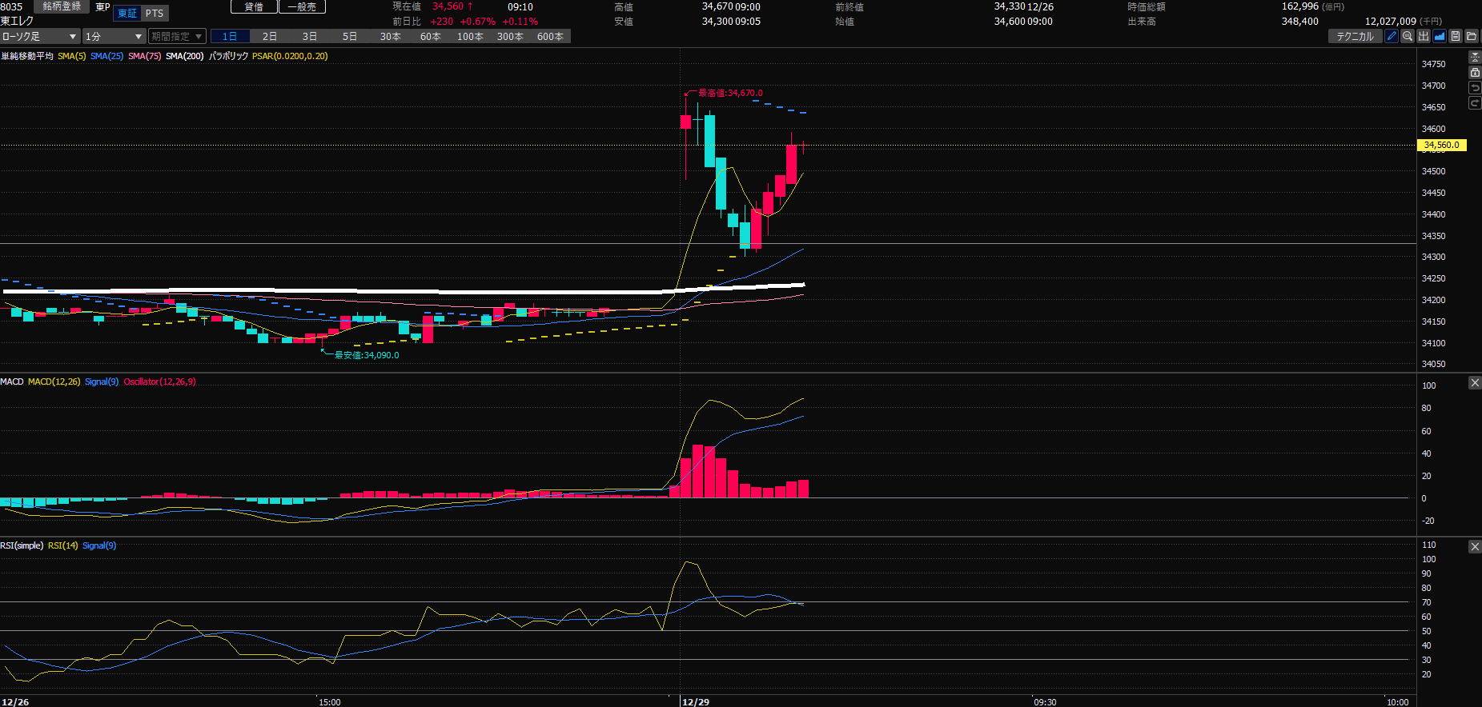
Task: Open the ローソク足 chart type dropdown
Action: 40,37
